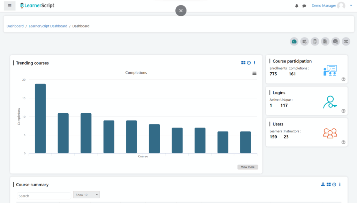357x203 pixels.
Task: Toggle the hamburger side navigation
Action: [x=9, y=6]
